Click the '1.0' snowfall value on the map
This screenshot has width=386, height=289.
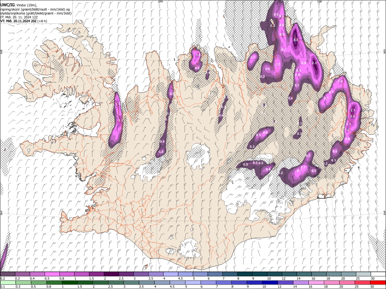click(340, 82)
